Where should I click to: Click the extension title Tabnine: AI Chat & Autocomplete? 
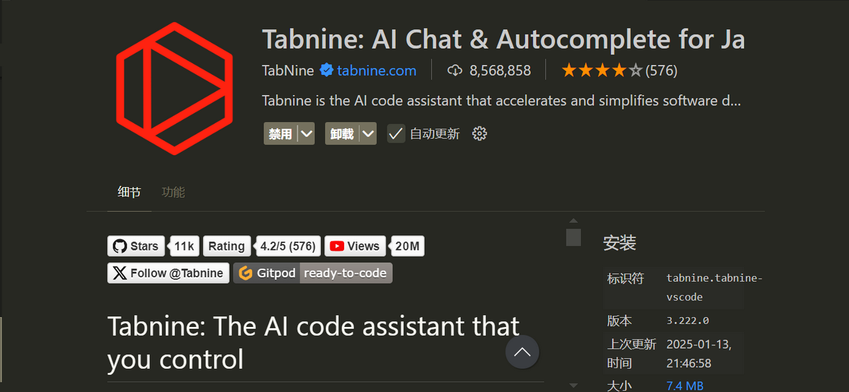click(503, 40)
